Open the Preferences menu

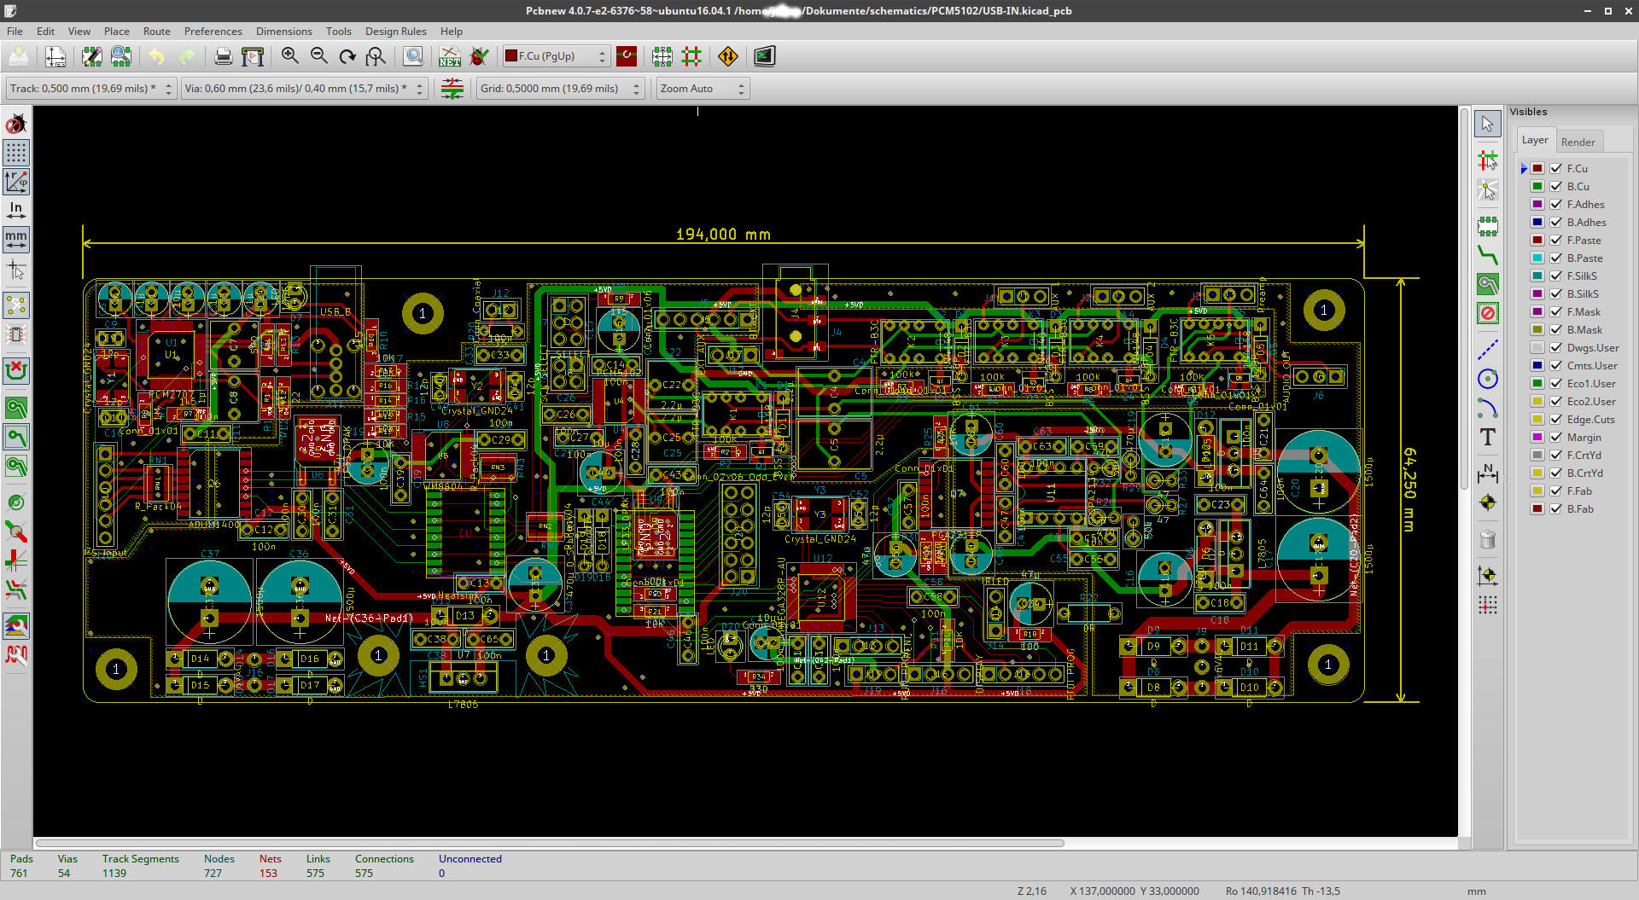click(x=213, y=32)
